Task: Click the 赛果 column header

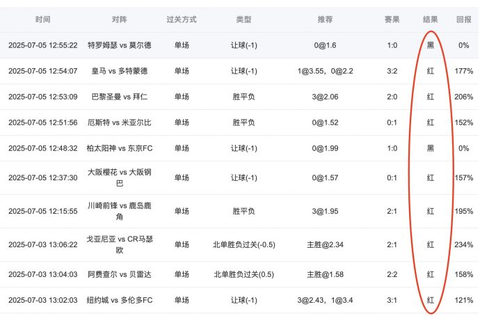Action: pyautogui.click(x=392, y=19)
